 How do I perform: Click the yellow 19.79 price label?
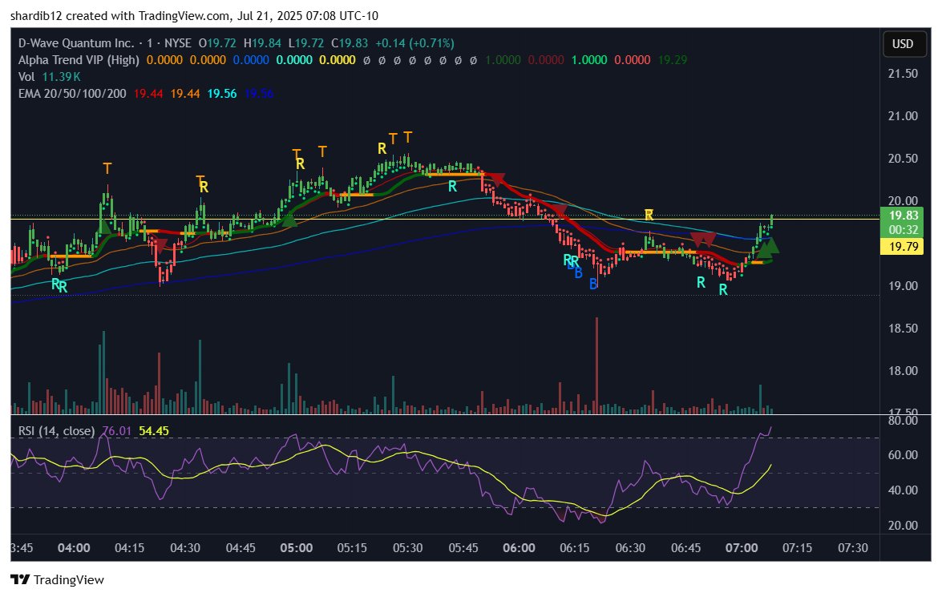click(903, 246)
